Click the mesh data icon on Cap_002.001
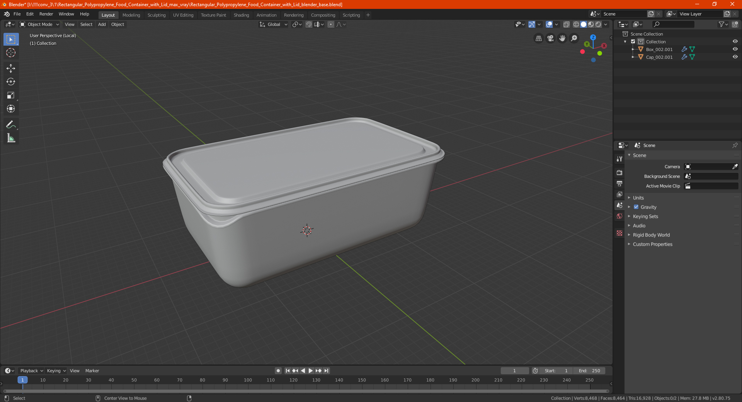Screen dimensions: 742x402 pyautogui.click(x=692, y=57)
